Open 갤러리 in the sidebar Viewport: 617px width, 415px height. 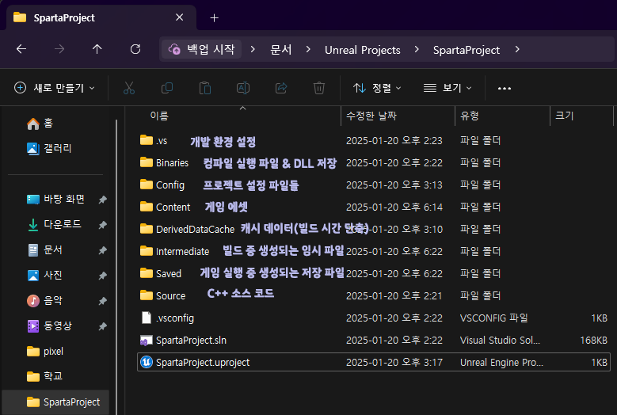(49, 148)
